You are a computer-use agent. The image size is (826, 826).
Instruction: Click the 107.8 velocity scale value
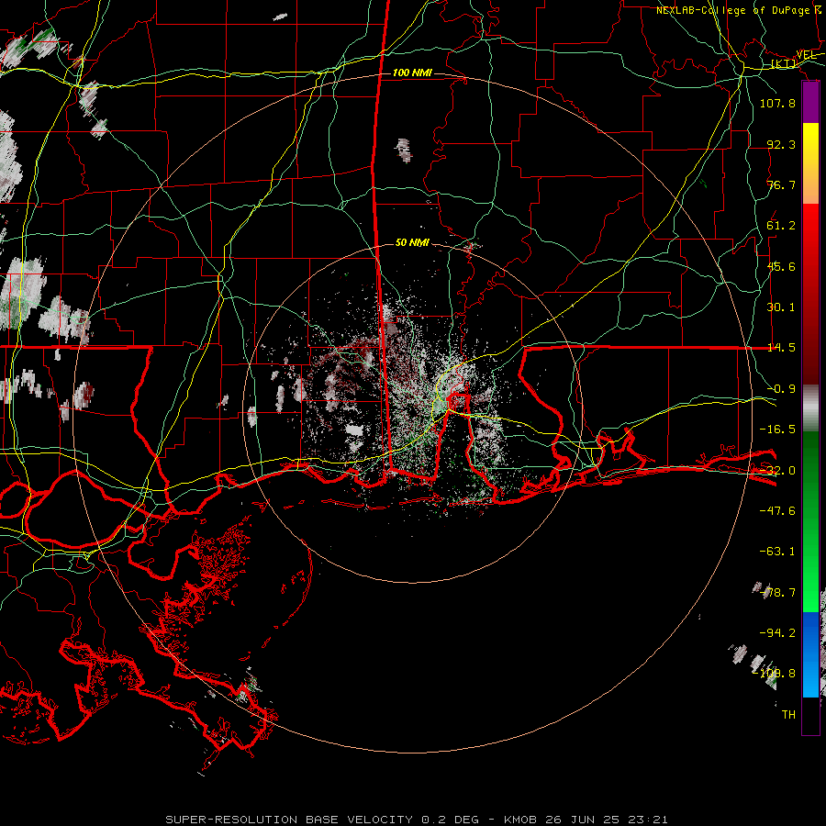coord(777,103)
